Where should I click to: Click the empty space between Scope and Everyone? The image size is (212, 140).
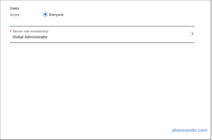(31, 15)
